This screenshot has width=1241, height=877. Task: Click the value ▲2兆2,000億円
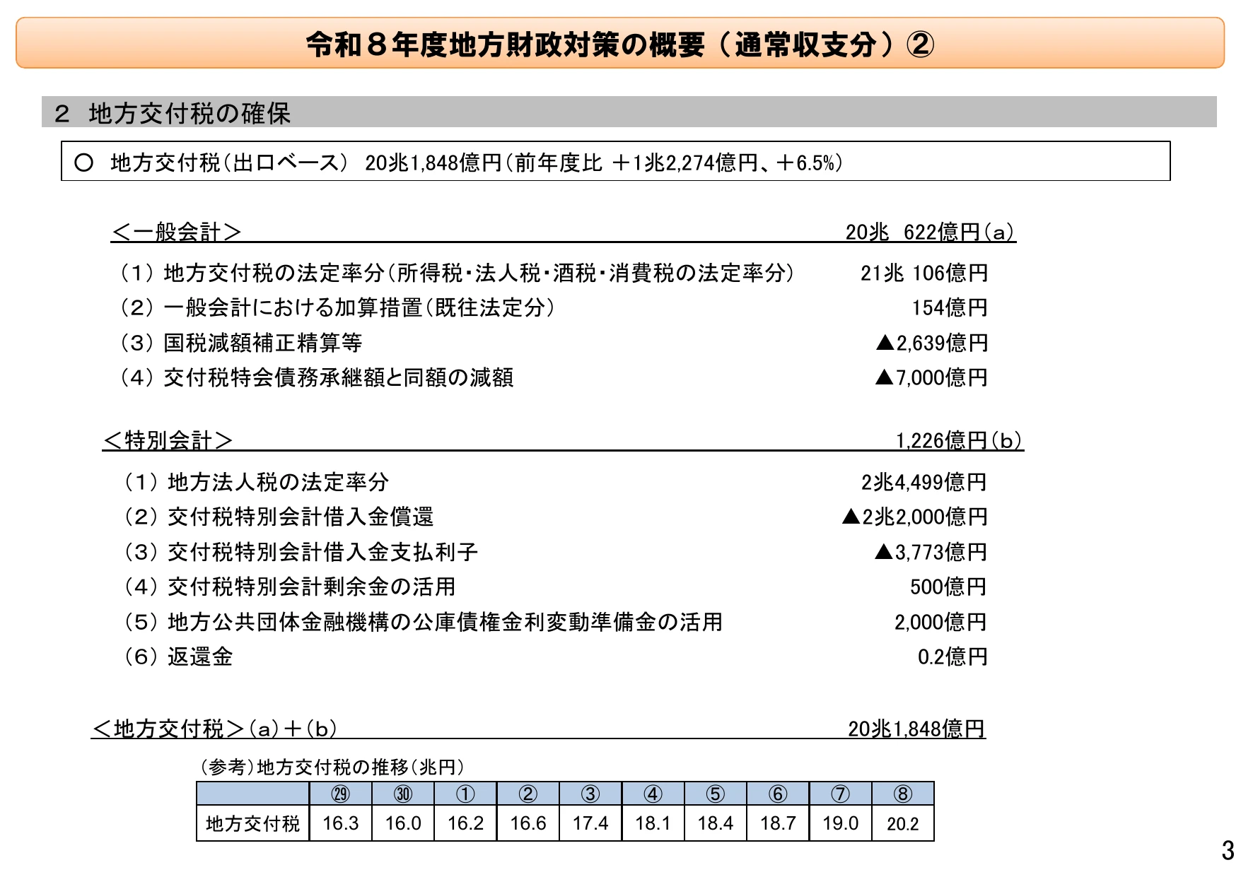point(914,517)
